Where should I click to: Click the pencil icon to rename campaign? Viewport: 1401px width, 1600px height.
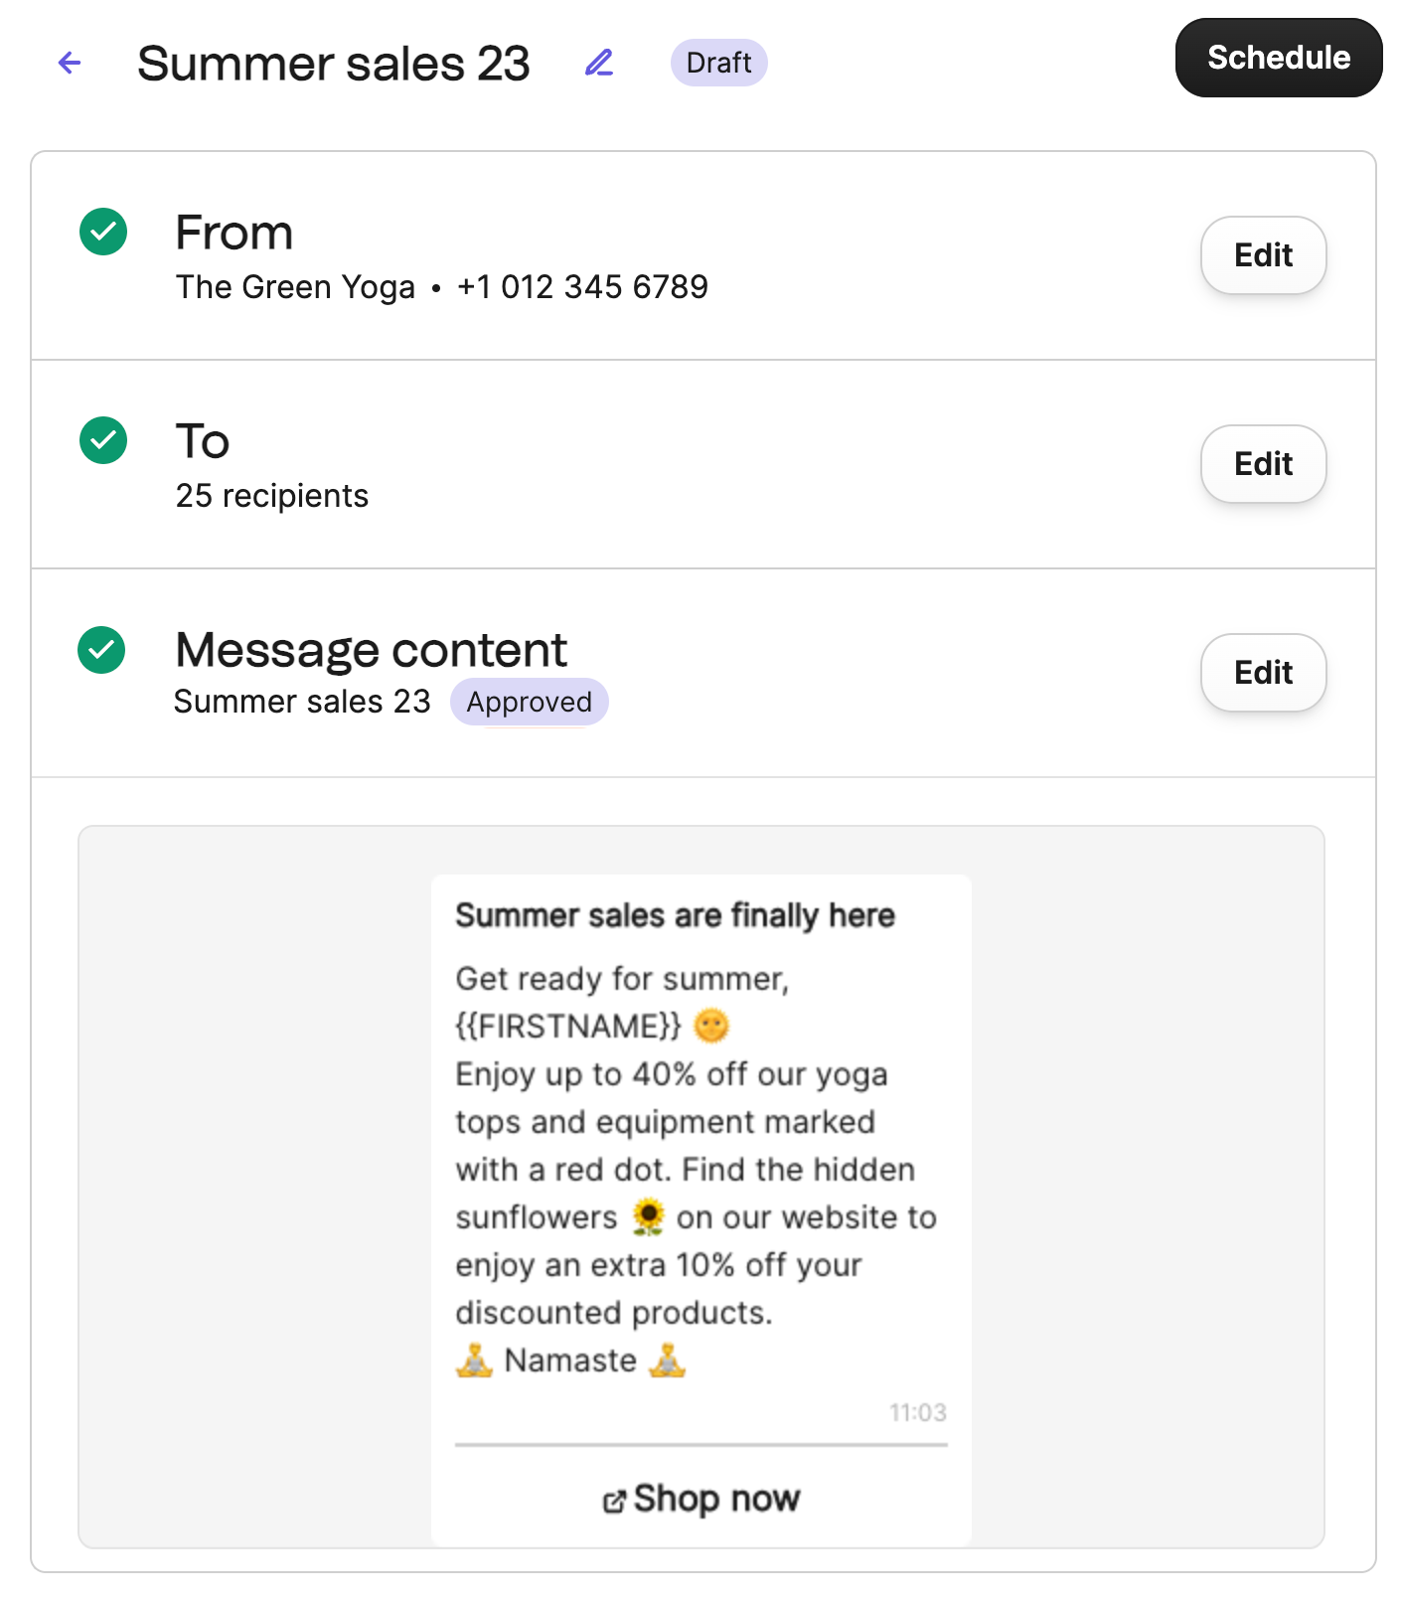pos(599,64)
